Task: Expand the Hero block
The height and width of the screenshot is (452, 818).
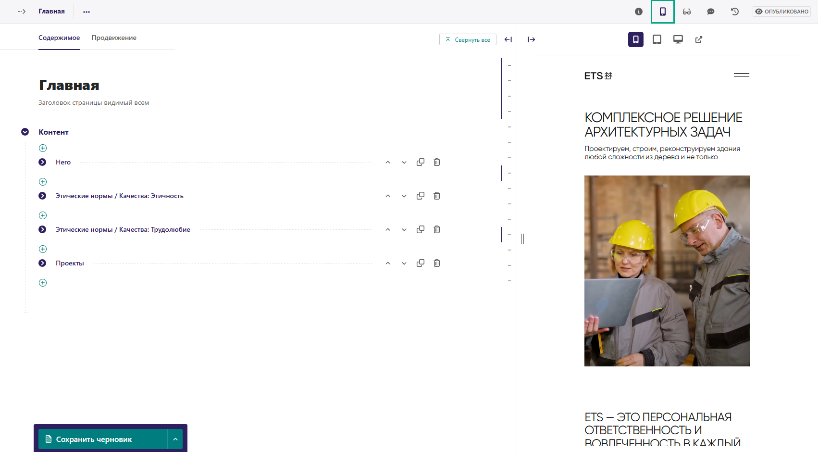Action: click(42, 162)
